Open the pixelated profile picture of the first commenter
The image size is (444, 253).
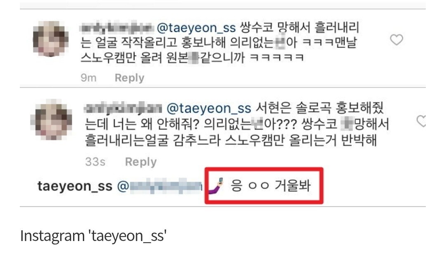[51, 38]
